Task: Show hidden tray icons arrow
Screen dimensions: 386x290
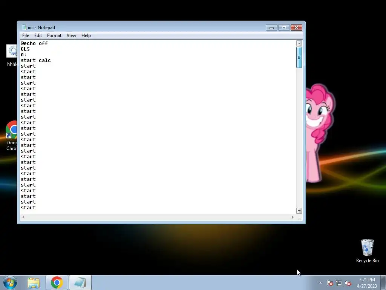Action: click(320, 283)
